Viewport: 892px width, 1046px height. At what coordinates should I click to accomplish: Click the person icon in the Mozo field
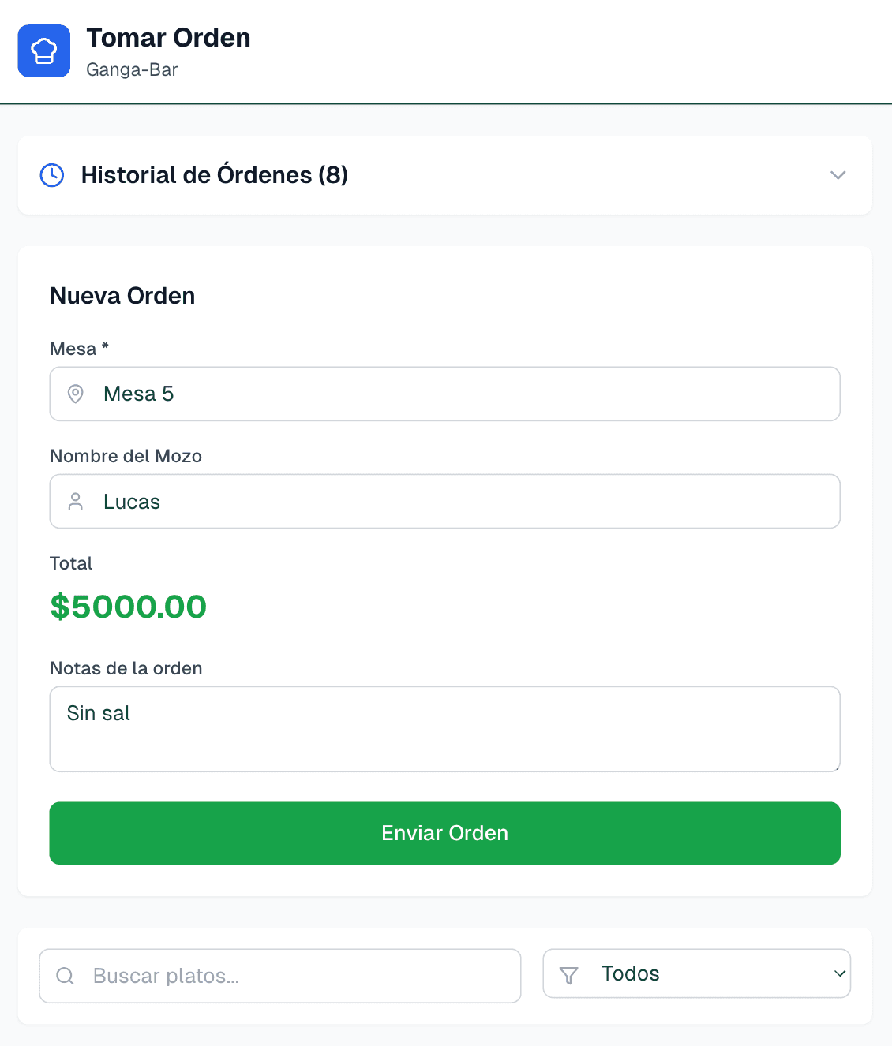click(75, 501)
